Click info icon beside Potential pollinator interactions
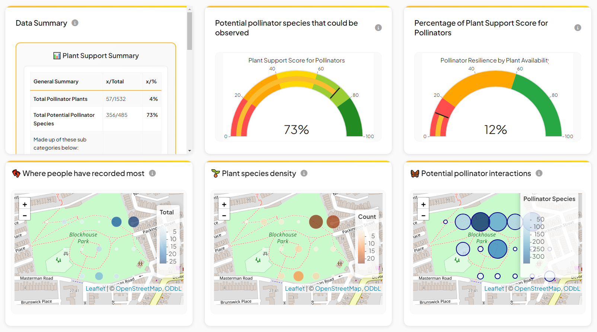The height and width of the screenshot is (332, 597). pos(539,173)
